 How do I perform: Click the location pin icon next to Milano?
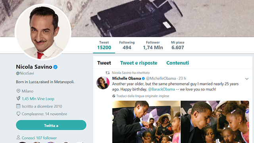pyautogui.click(x=18, y=91)
